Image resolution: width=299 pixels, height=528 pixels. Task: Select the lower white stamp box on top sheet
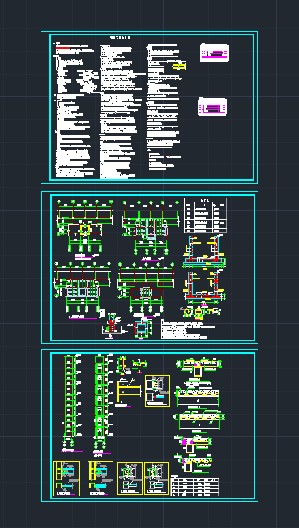[x=212, y=107]
